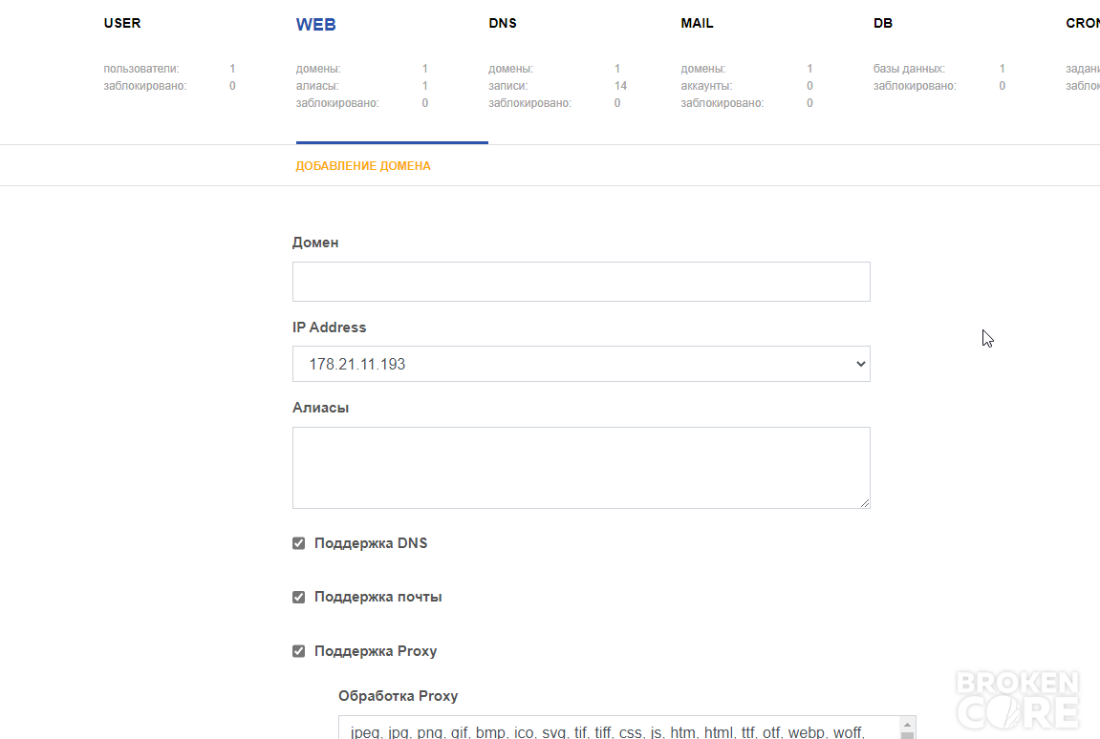
Task: Click the базы данных label under DB
Action: (x=909, y=69)
